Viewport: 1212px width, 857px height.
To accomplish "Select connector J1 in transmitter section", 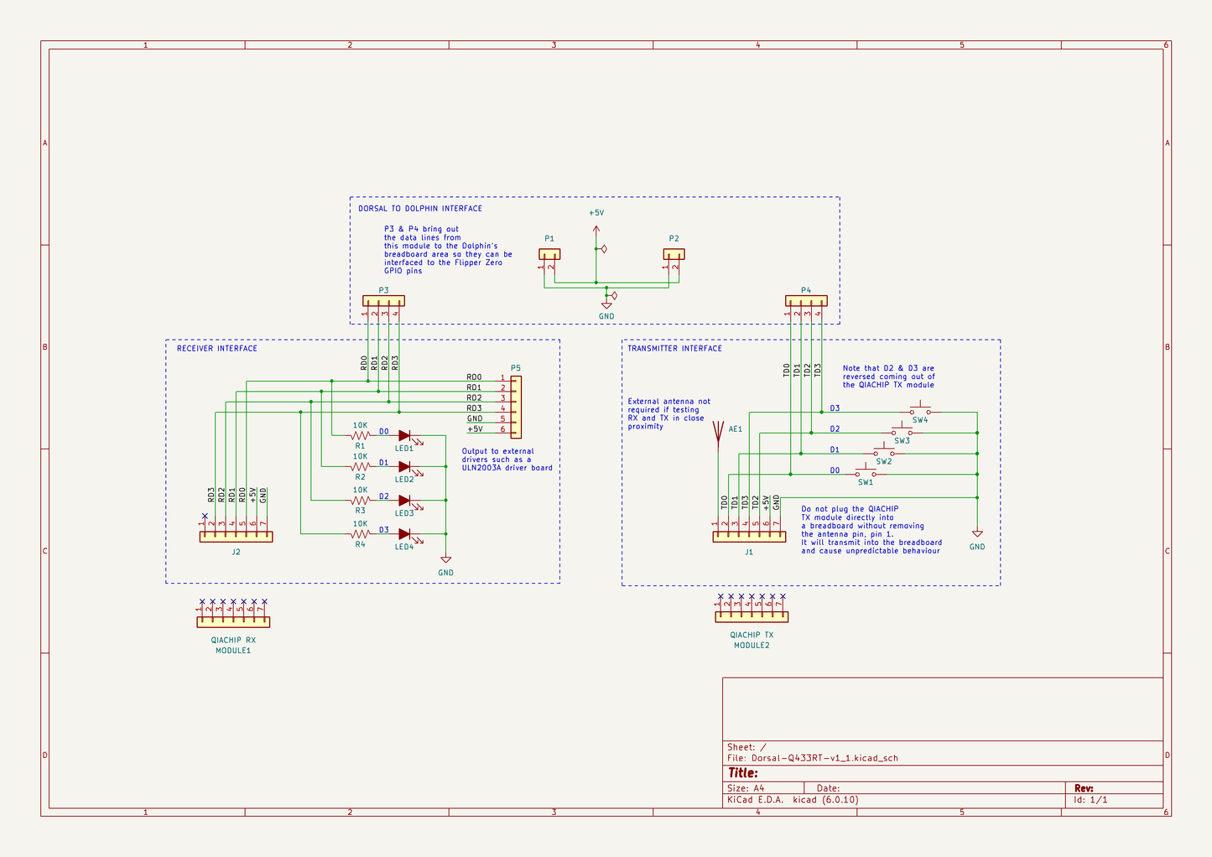I will pyautogui.click(x=749, y=537).
